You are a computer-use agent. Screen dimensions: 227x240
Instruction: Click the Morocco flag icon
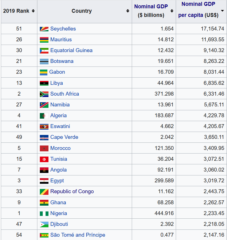tap(44, 148)
